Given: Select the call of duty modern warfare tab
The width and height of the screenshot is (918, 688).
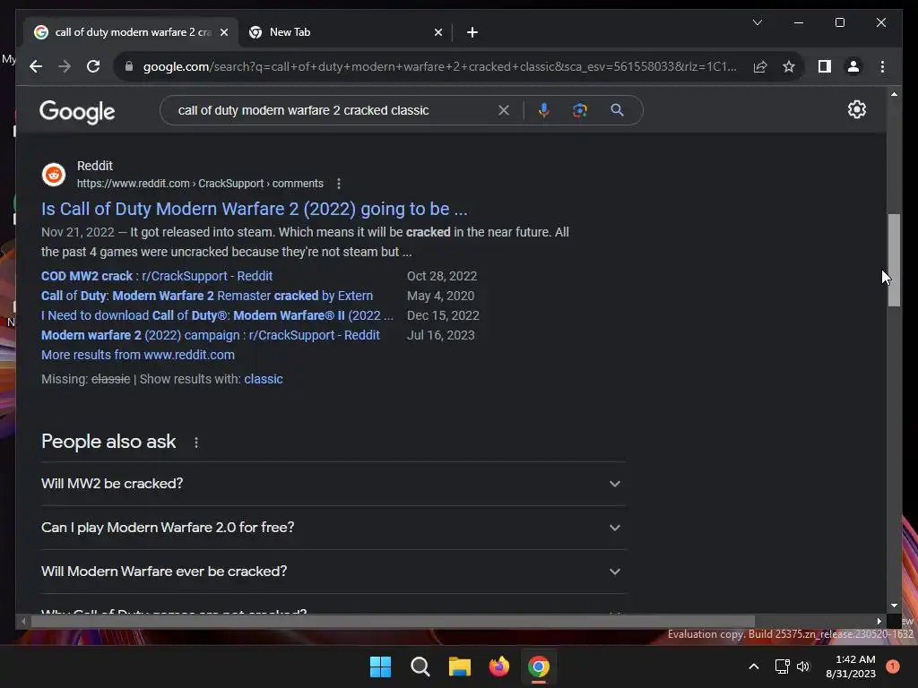Looking at the screenshot, I should point(131,32).
